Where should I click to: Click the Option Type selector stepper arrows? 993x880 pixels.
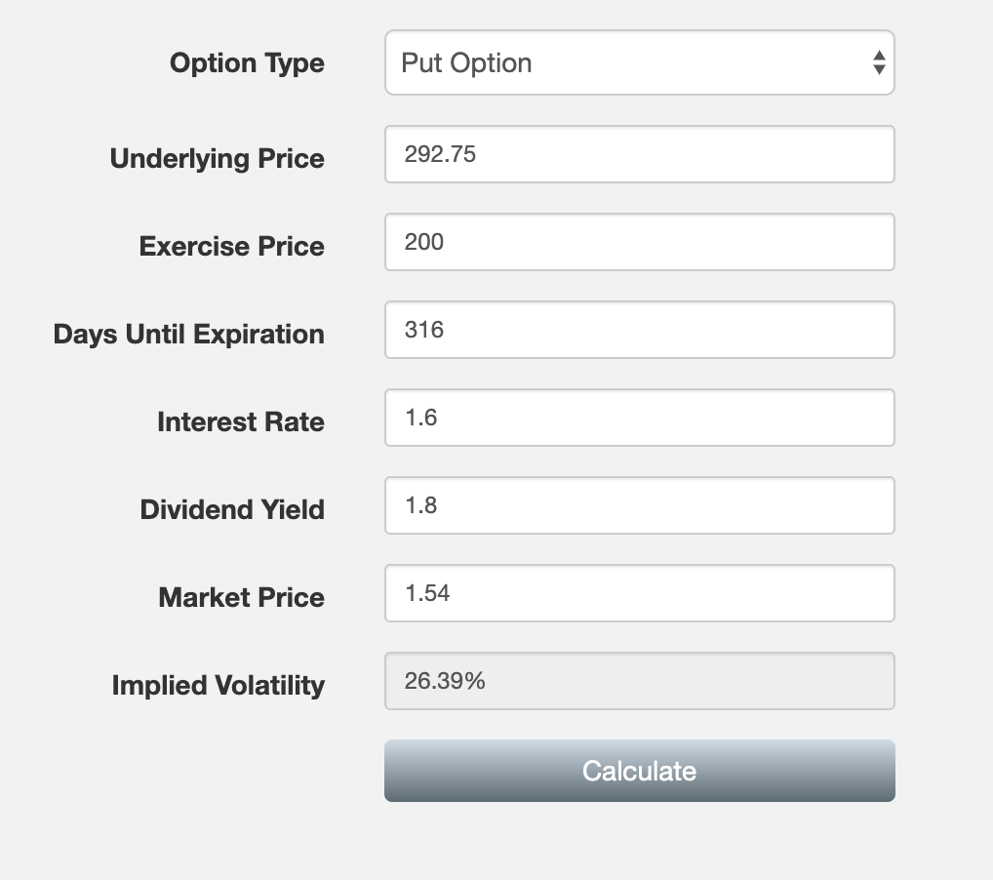pos(879,62)
